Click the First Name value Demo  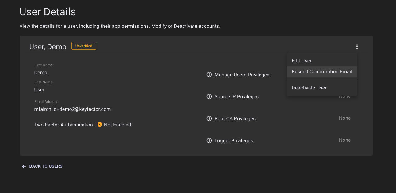[41, 73]
